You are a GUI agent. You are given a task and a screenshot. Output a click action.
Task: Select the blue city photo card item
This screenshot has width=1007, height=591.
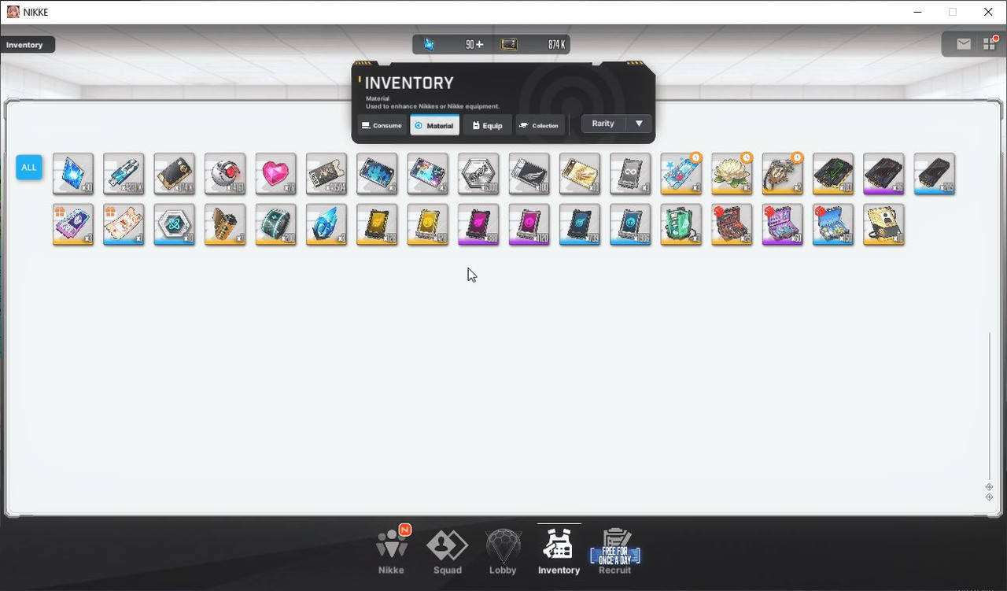pyautogui.click(x=377, y=173)
